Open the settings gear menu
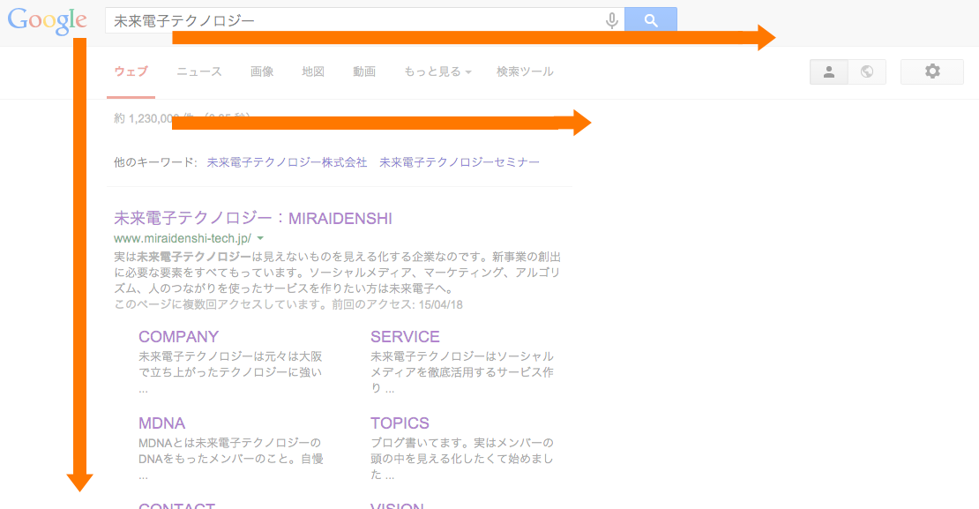 pos(932,71)
